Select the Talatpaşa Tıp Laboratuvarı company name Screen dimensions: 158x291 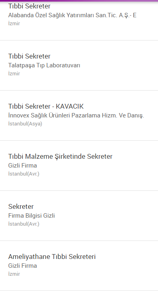click(44, 65)
